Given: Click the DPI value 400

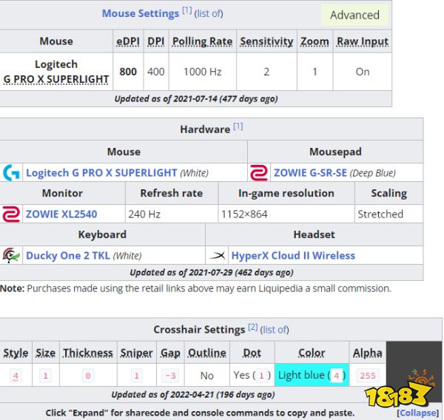Looking at the screenshot, I should tap(155, 72).
